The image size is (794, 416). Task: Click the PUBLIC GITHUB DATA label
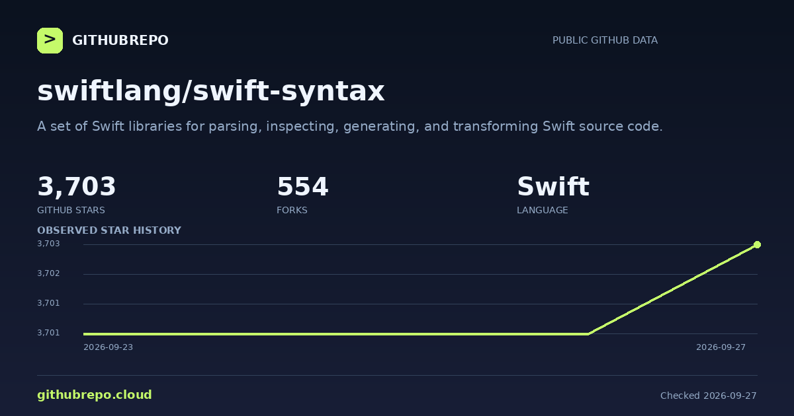click(605, 40)
